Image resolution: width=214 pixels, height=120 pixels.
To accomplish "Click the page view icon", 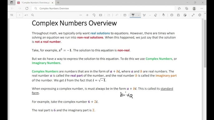I will click(109, 15).
